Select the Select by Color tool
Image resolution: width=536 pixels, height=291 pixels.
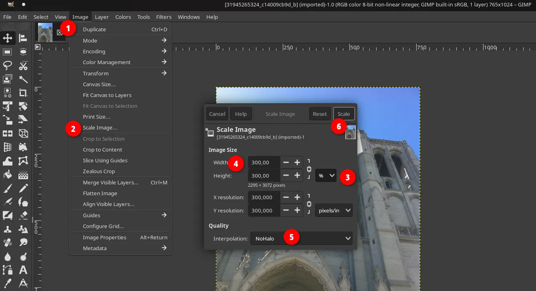[x=7, y=93]
